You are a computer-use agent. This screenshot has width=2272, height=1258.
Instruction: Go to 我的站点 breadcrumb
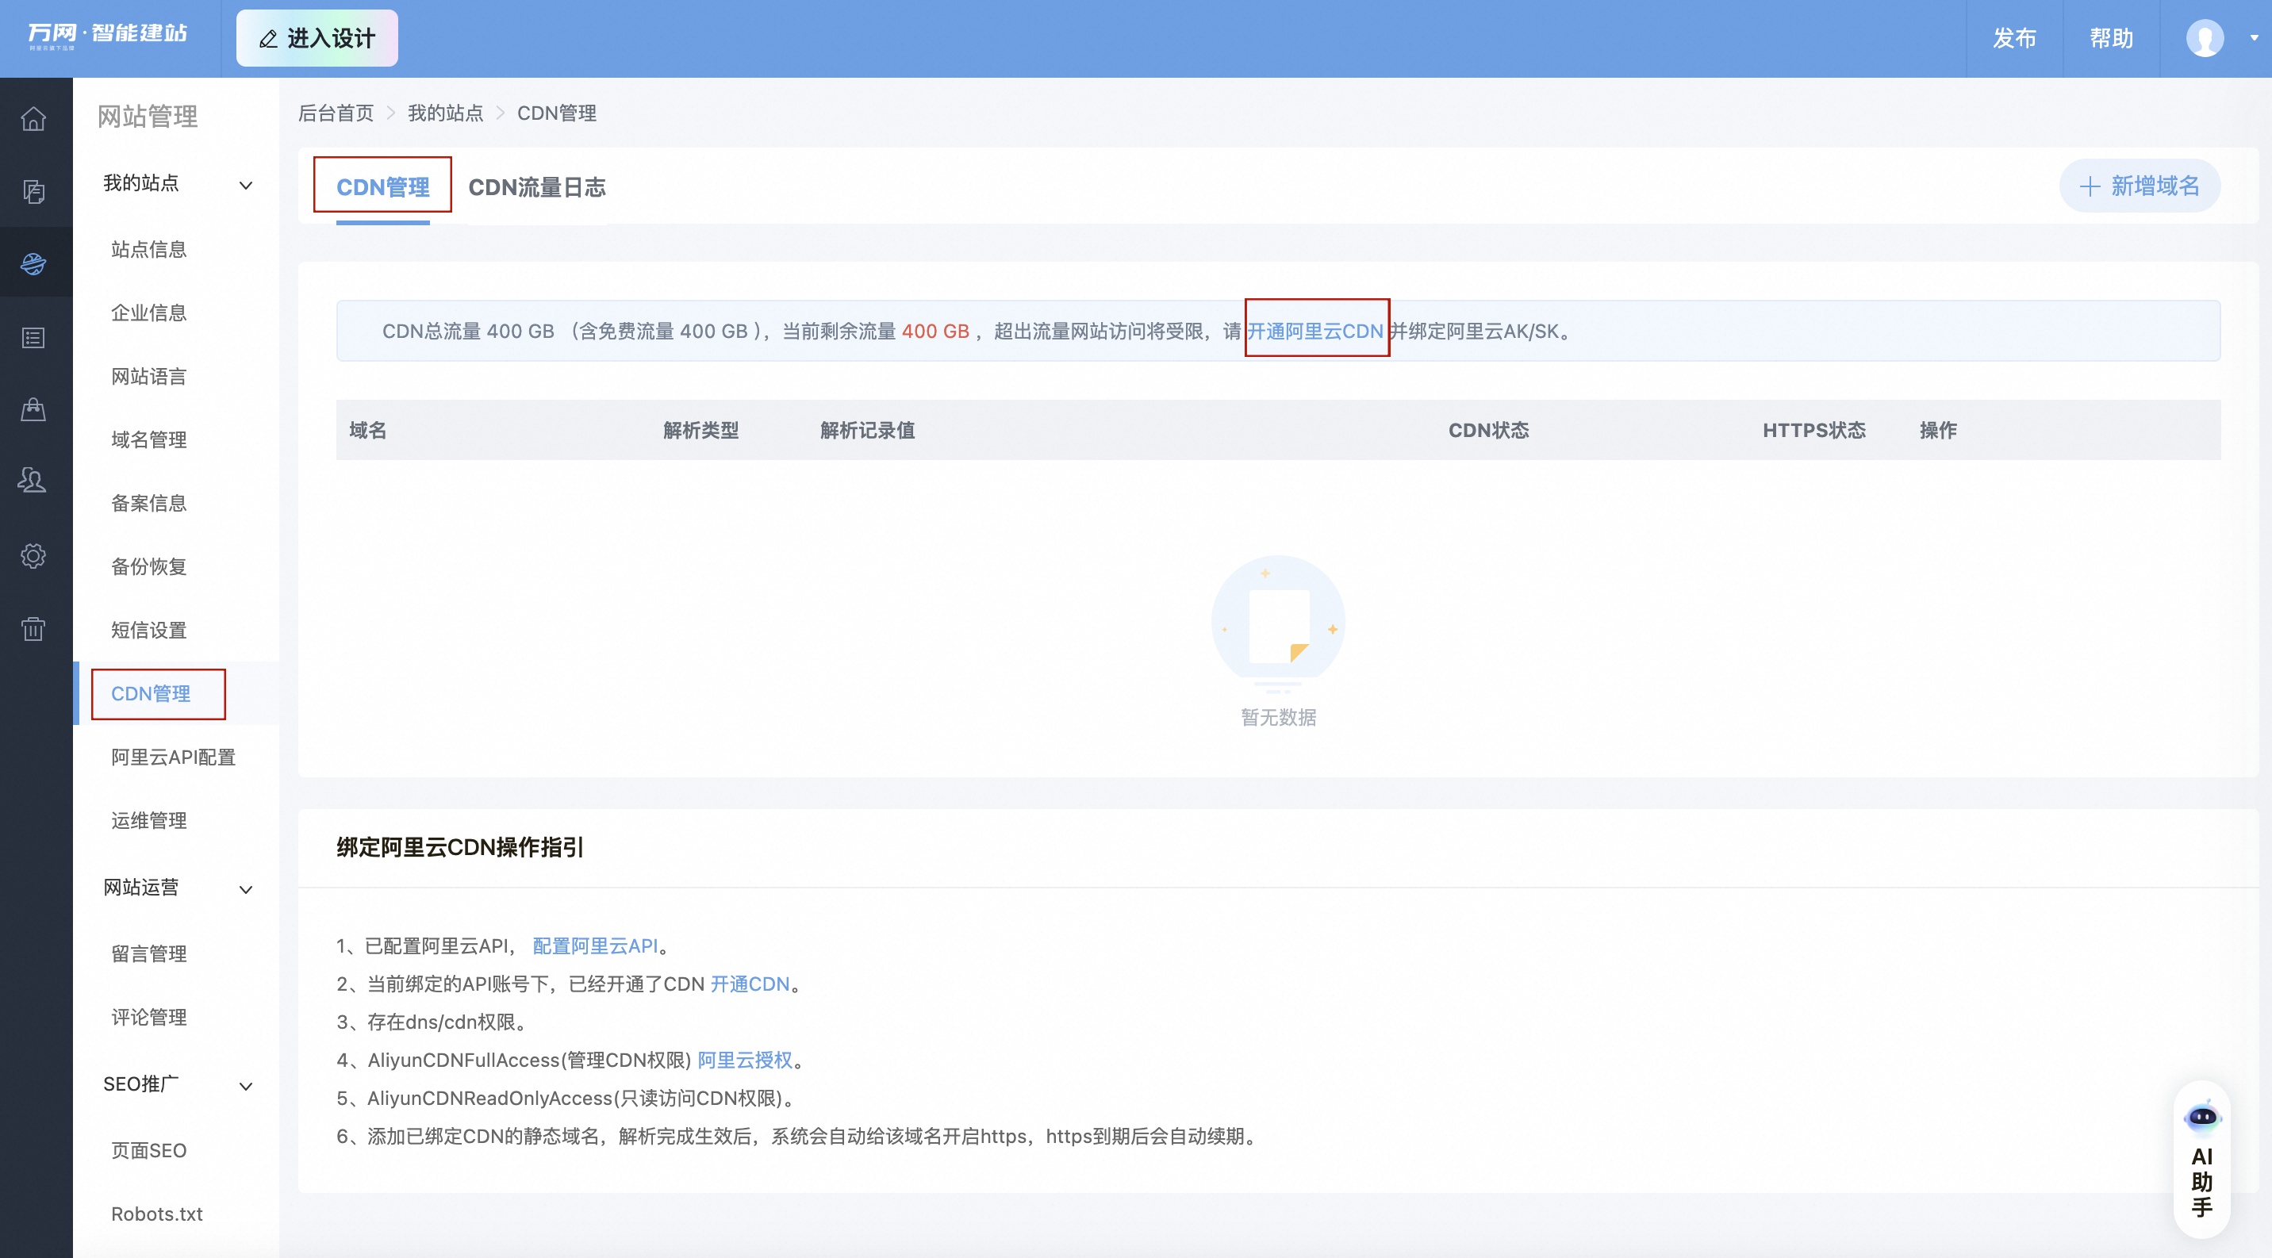pyautogui.click(x=445, y=113)
